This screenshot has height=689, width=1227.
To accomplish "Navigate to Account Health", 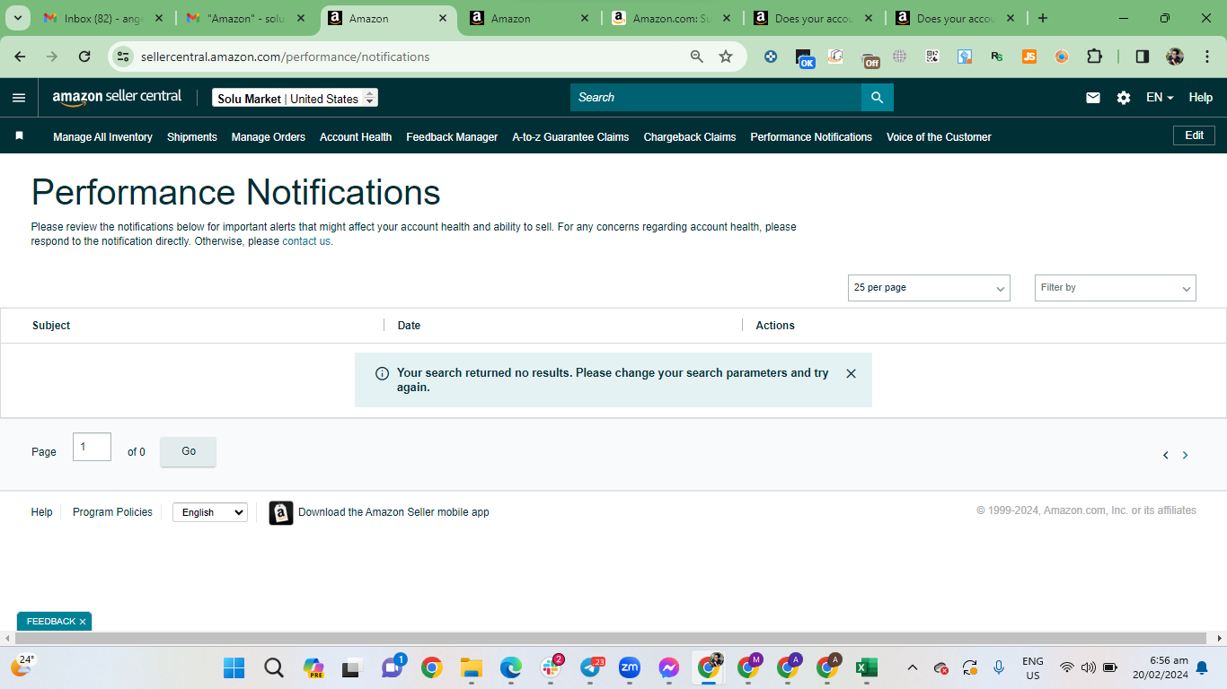I will click(356, 137).
